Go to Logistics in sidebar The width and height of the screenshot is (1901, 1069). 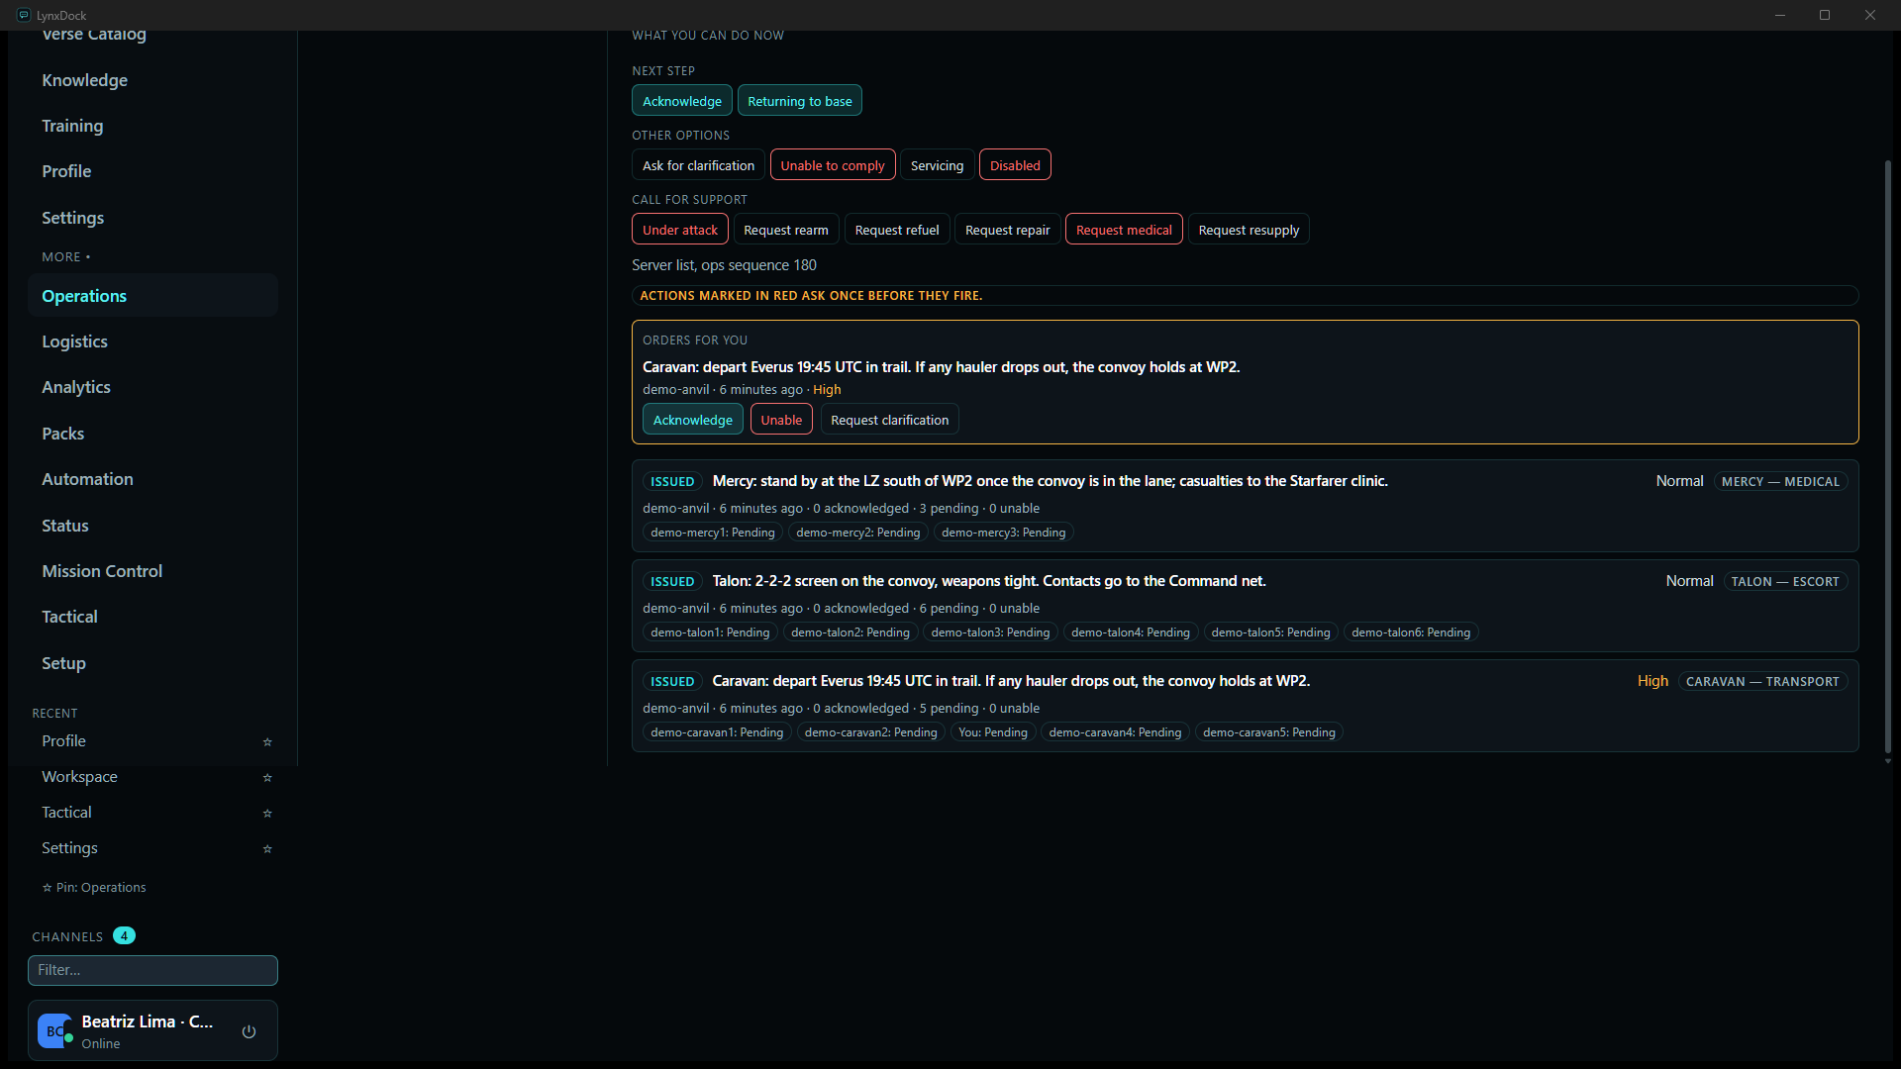coord(152,341)
